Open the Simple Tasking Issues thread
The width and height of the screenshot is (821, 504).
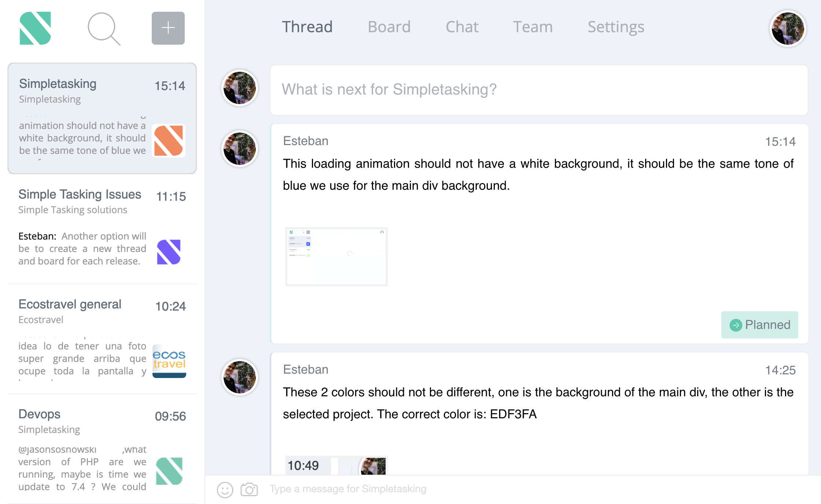[102, 229]
